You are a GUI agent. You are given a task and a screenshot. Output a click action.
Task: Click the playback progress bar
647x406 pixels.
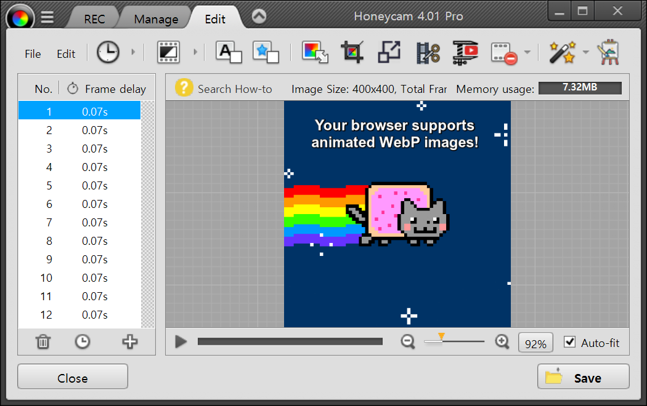tap(290, 341)
